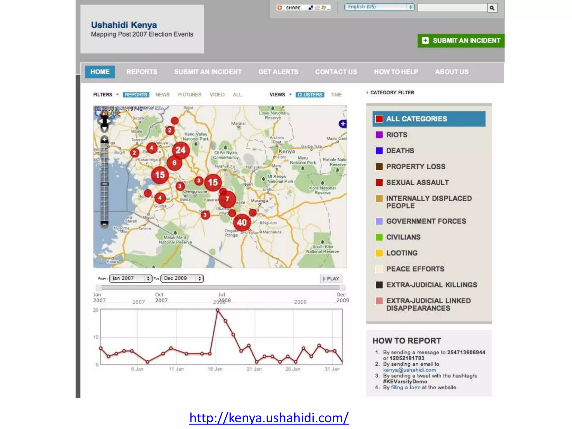Screen dimensions: 572x429
Task: Open the About Us tab
Action: 452,72
